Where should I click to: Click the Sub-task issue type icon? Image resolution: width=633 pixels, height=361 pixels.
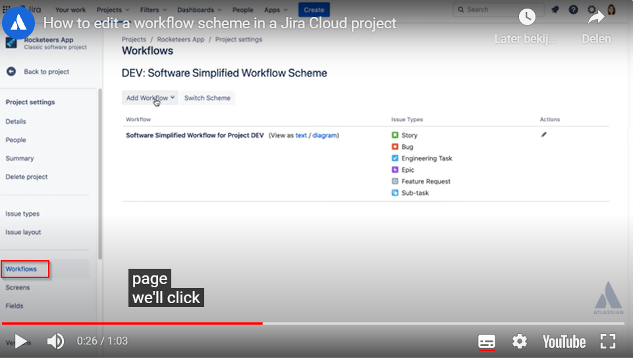[395, 192]
